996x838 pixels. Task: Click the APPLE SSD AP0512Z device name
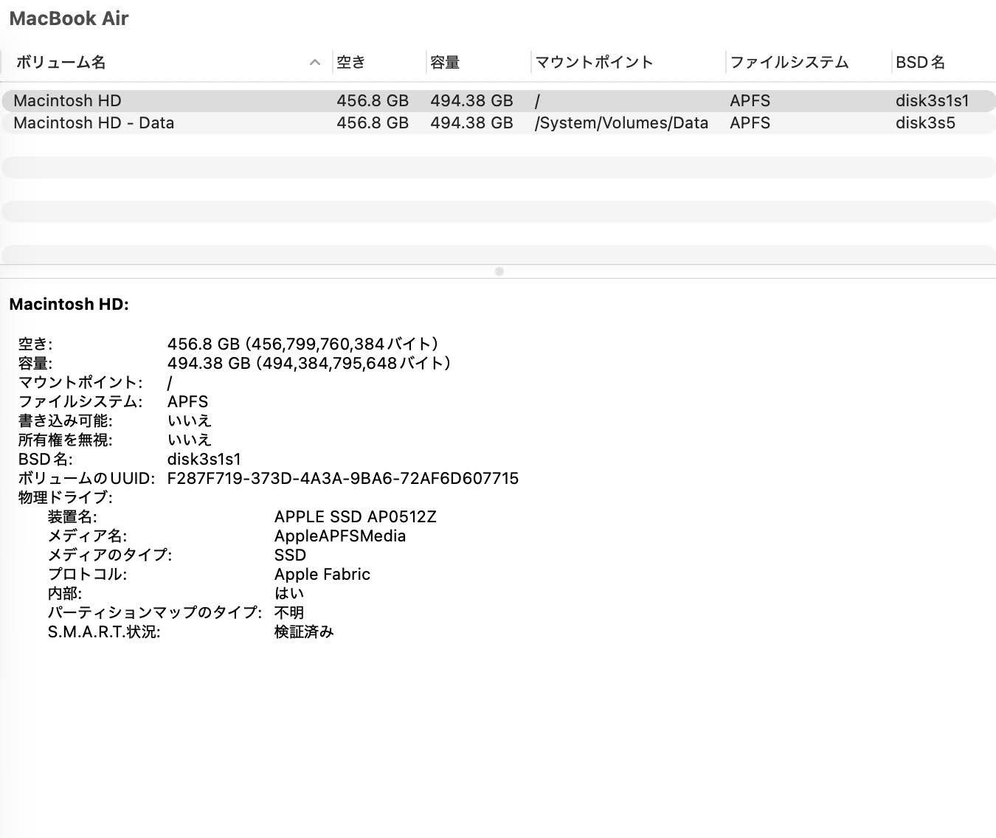click(x=356, y=516)
